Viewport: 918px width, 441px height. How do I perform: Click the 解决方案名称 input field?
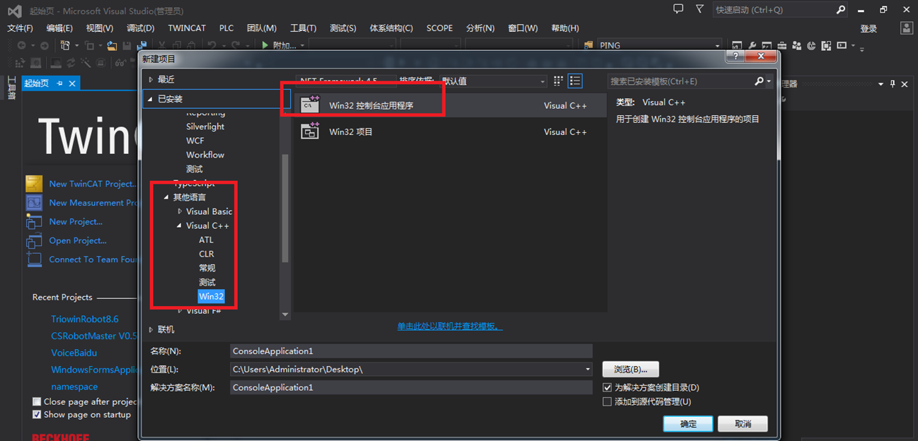[411, 387]
